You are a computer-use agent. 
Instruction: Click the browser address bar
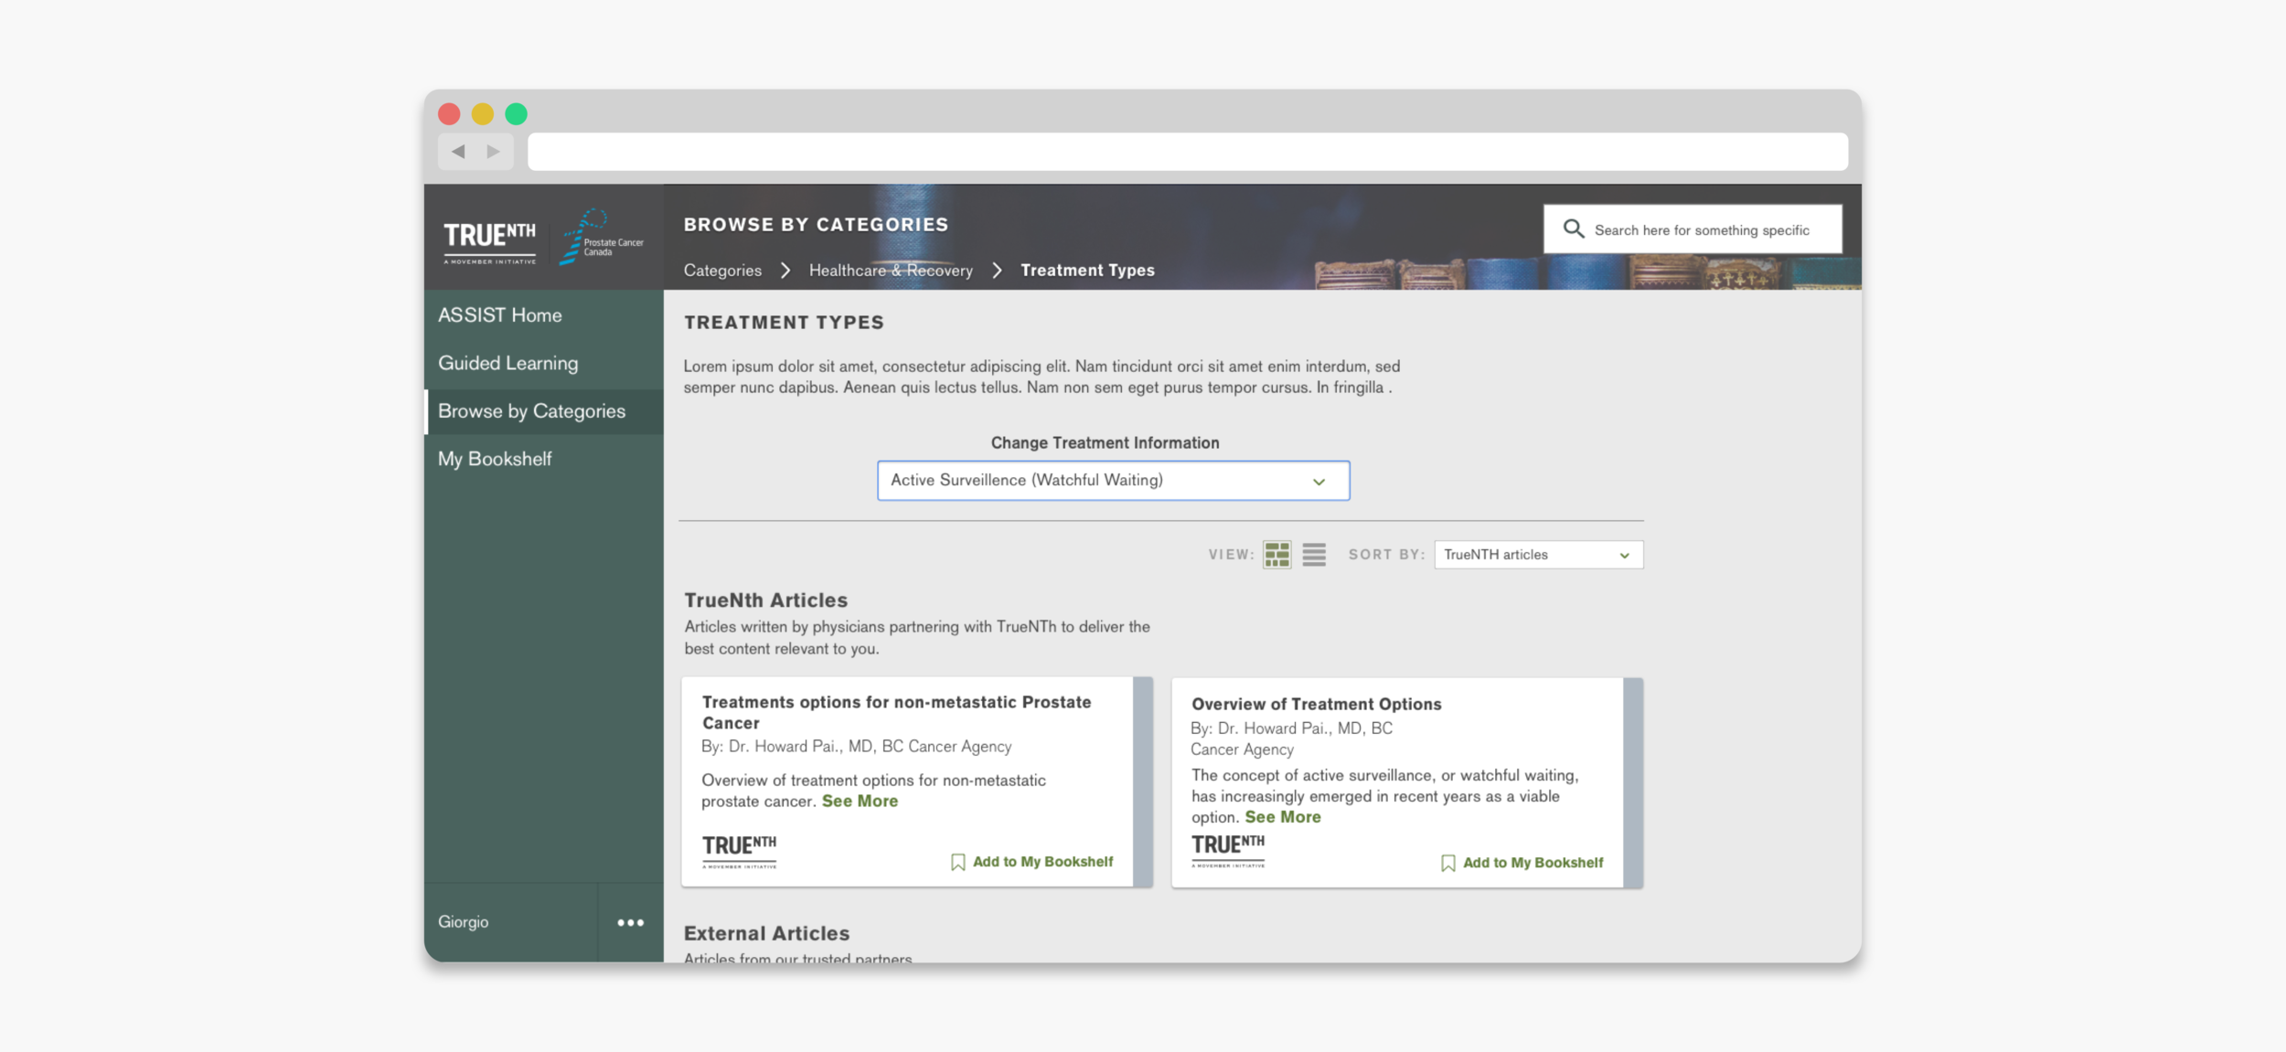[x=1187, y=152]
